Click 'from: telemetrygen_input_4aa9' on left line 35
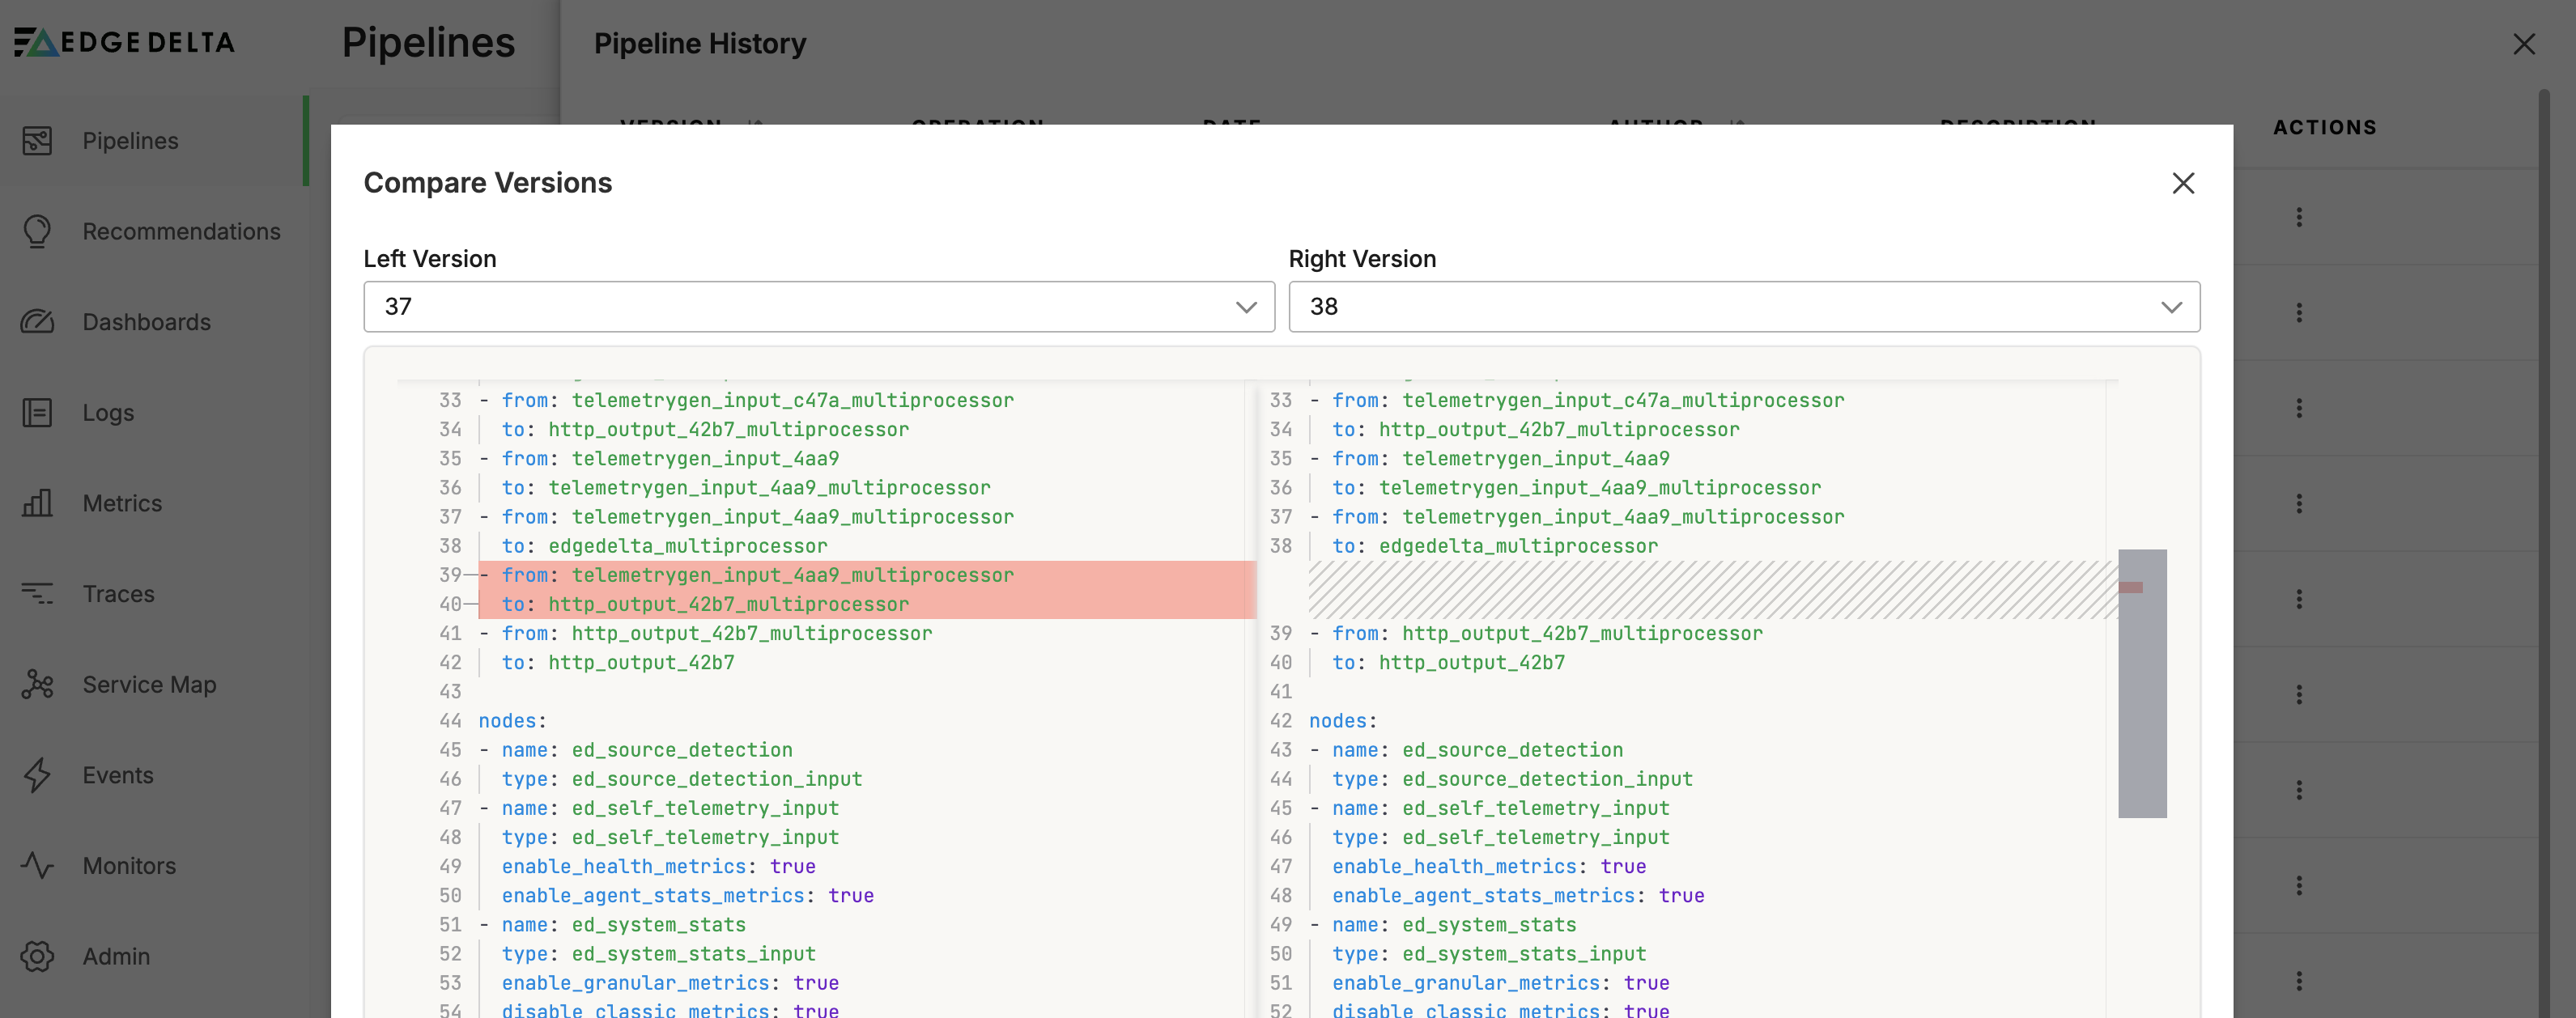The image size is (2576, 1018). click(x=670, y=458)
